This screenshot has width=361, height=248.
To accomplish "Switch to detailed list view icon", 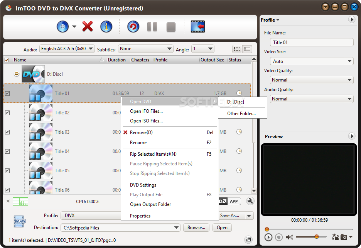I will click(x=247, y=49).
